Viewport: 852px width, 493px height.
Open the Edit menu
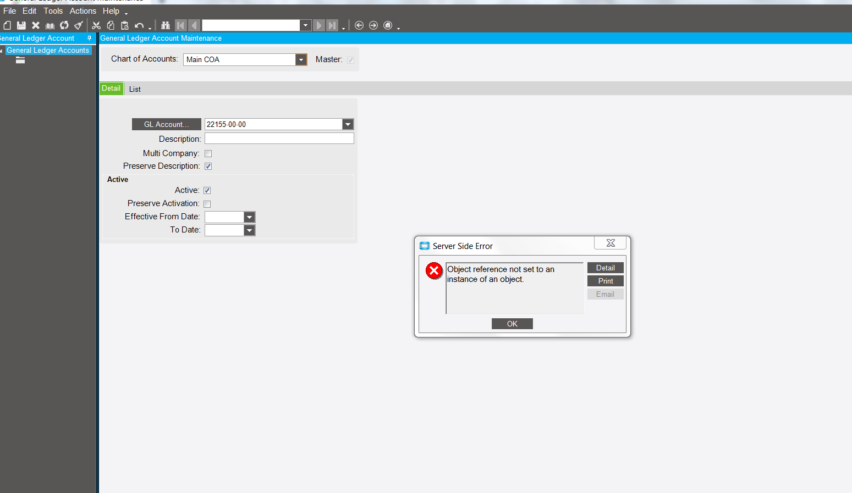coord(30,11)
